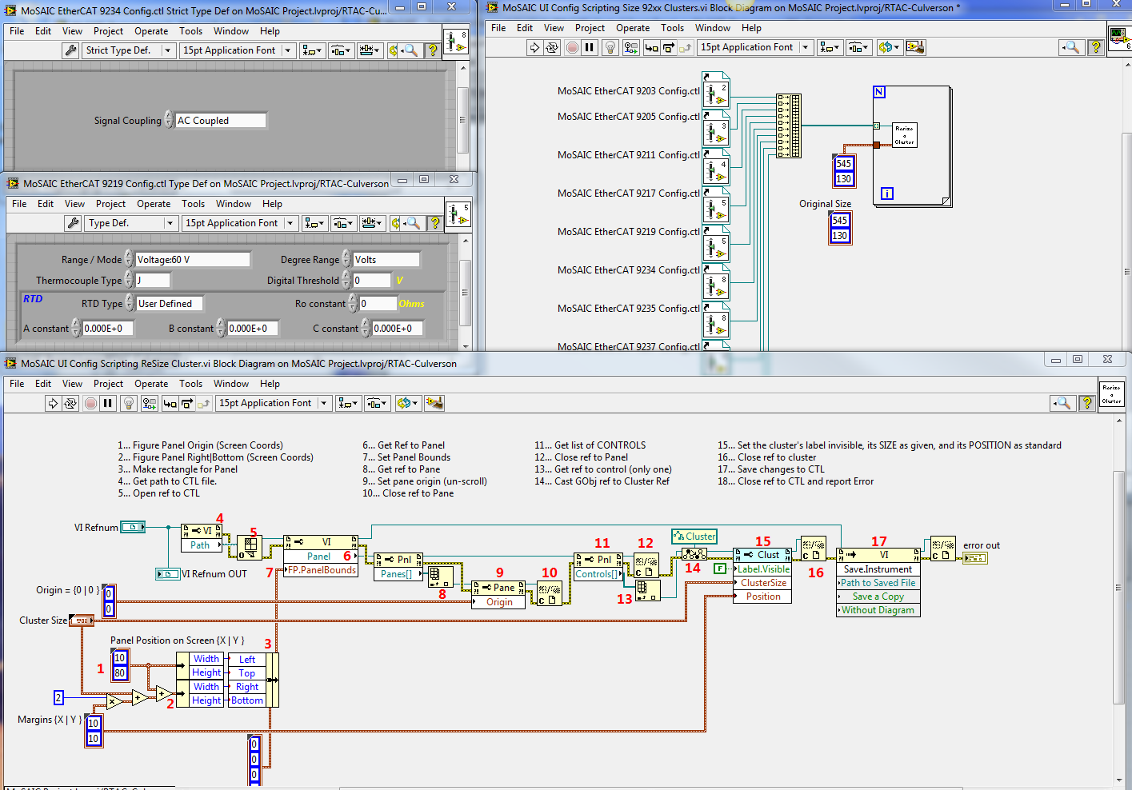Open font dropdown in ReSize Cluster.vi toolbar
1132x790 pixels.
point(273,403)
